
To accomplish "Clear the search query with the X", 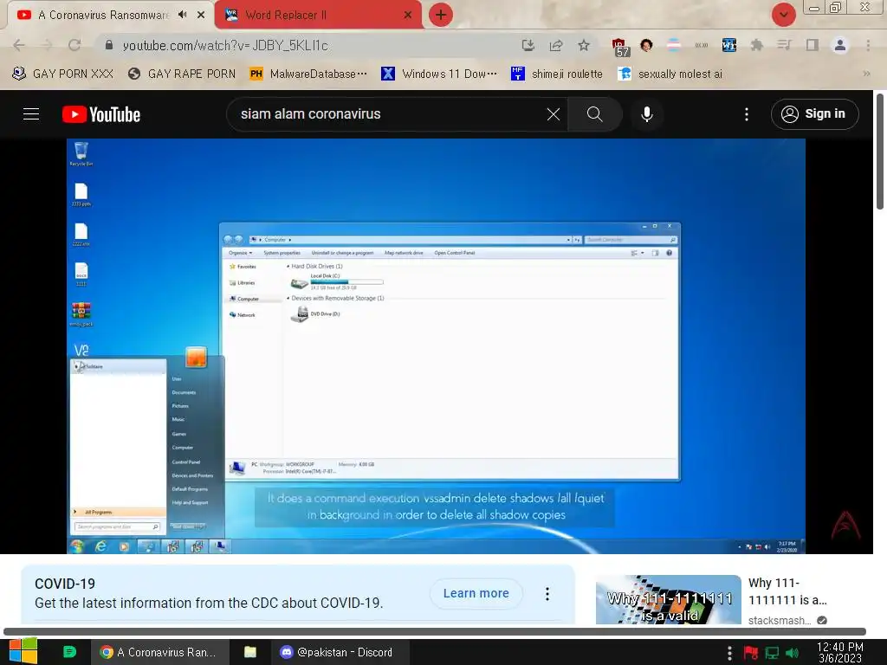I will [x=554, y=114].
